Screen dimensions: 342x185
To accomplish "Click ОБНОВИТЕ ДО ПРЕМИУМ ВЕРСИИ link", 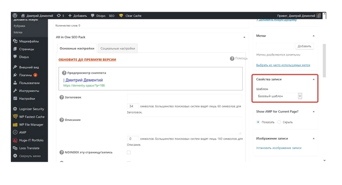I will point(87,60).
